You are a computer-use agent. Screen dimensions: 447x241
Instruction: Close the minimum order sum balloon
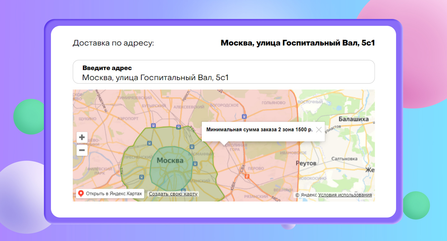pyautogui.click(x=319, y=130)
